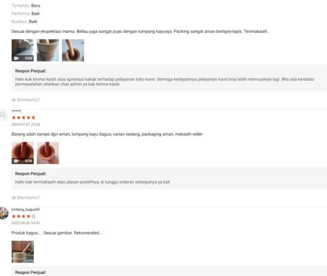Open the second review's red mortar photo
This screenshot has width=327, height=276.
(x=48, y=153)
